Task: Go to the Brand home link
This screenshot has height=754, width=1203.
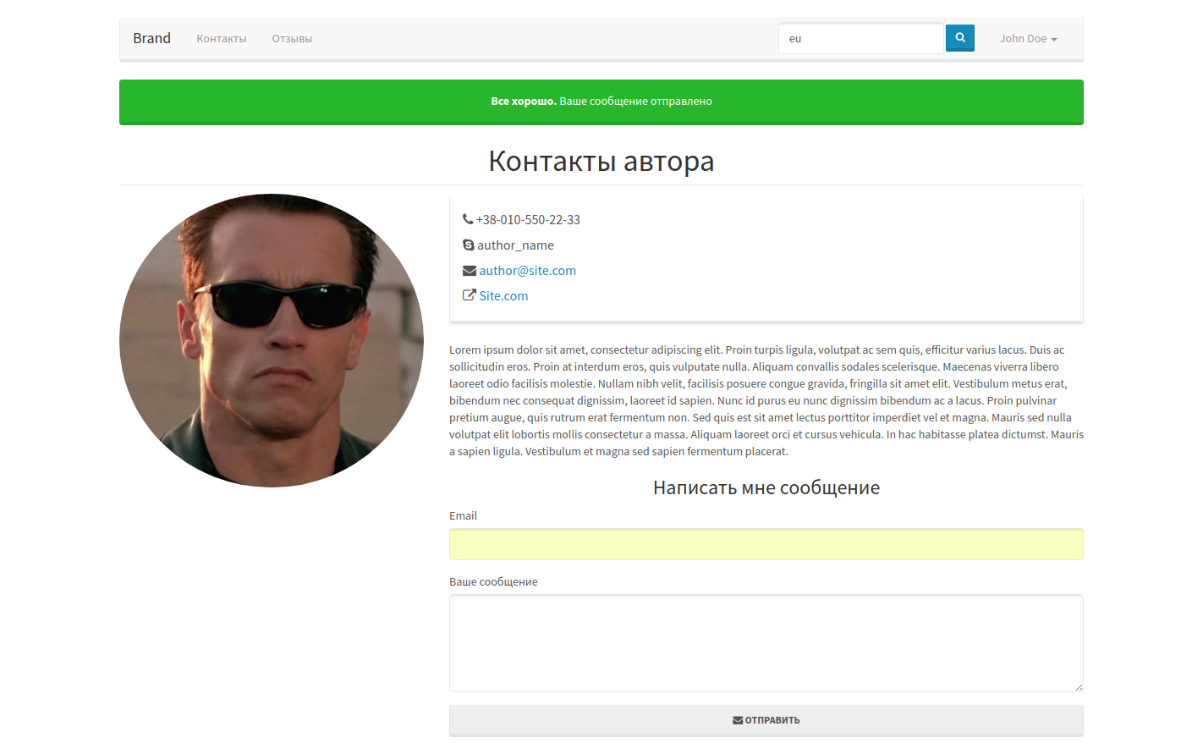Action: tap(151, 38)
